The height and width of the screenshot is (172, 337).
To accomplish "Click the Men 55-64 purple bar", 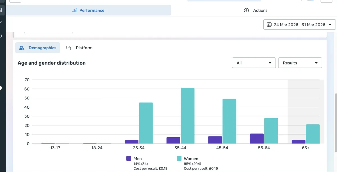I will [257, 139].
